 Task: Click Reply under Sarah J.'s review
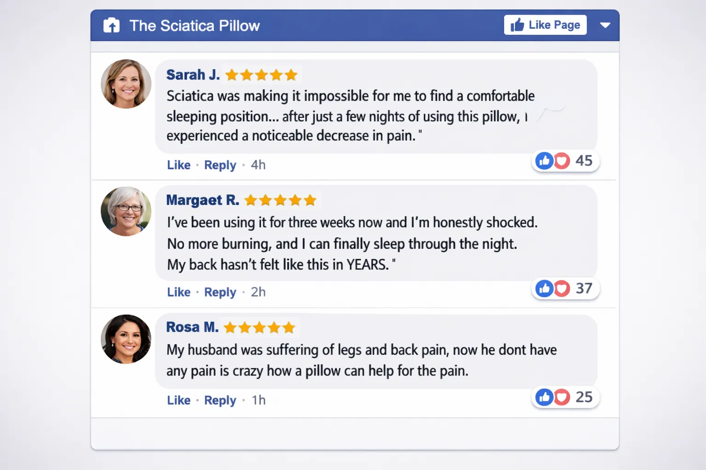[220, 165]
